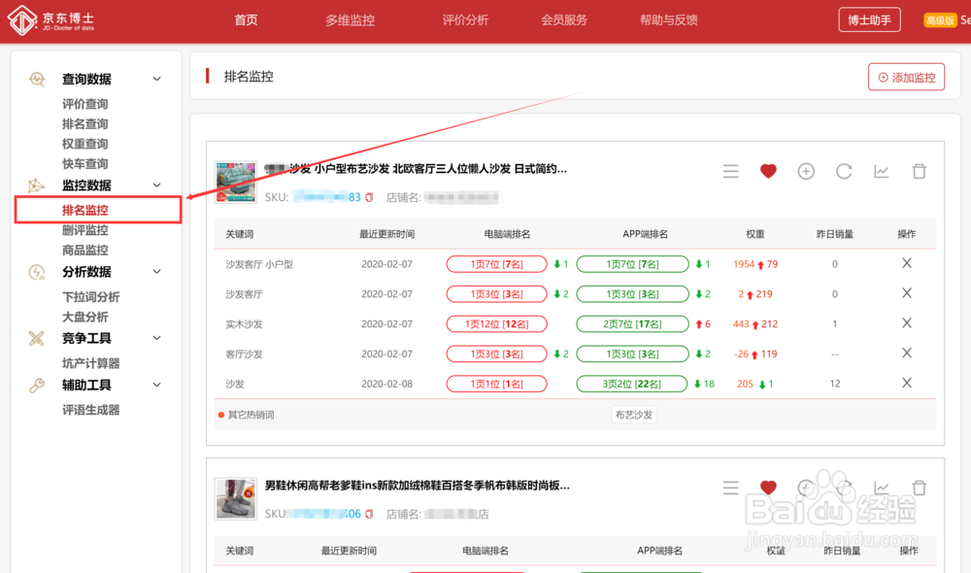Toggle the heart favorite on the 男鞋 card
Image resolution: width=971 pixels, height=573 pixels.
(x=768, y=488)
